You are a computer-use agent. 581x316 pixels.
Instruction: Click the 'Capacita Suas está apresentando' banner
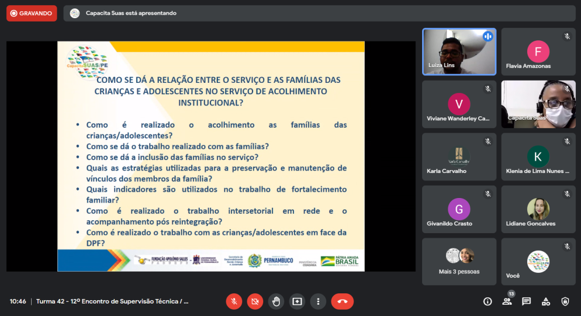[130, 13]
